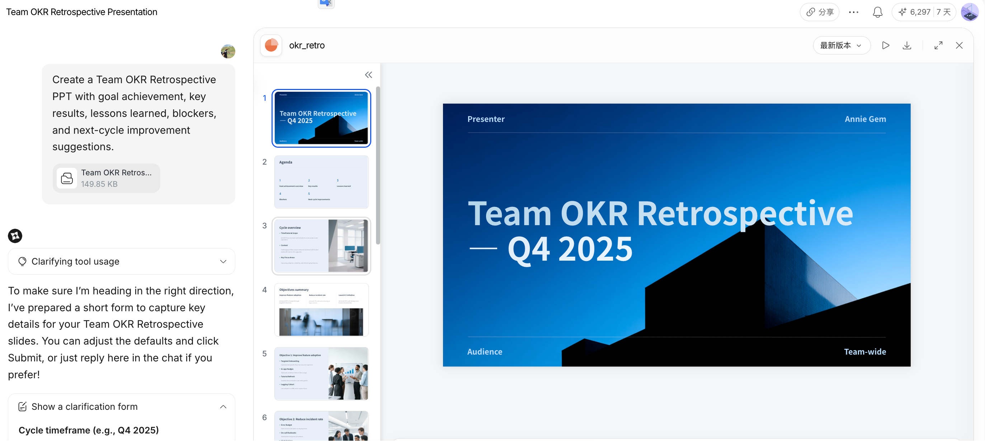Image resolution: width=985 pixels, height=441 pixels.
Task: Open the Objectives summary slide thumbnail
Action: [321, 310]
